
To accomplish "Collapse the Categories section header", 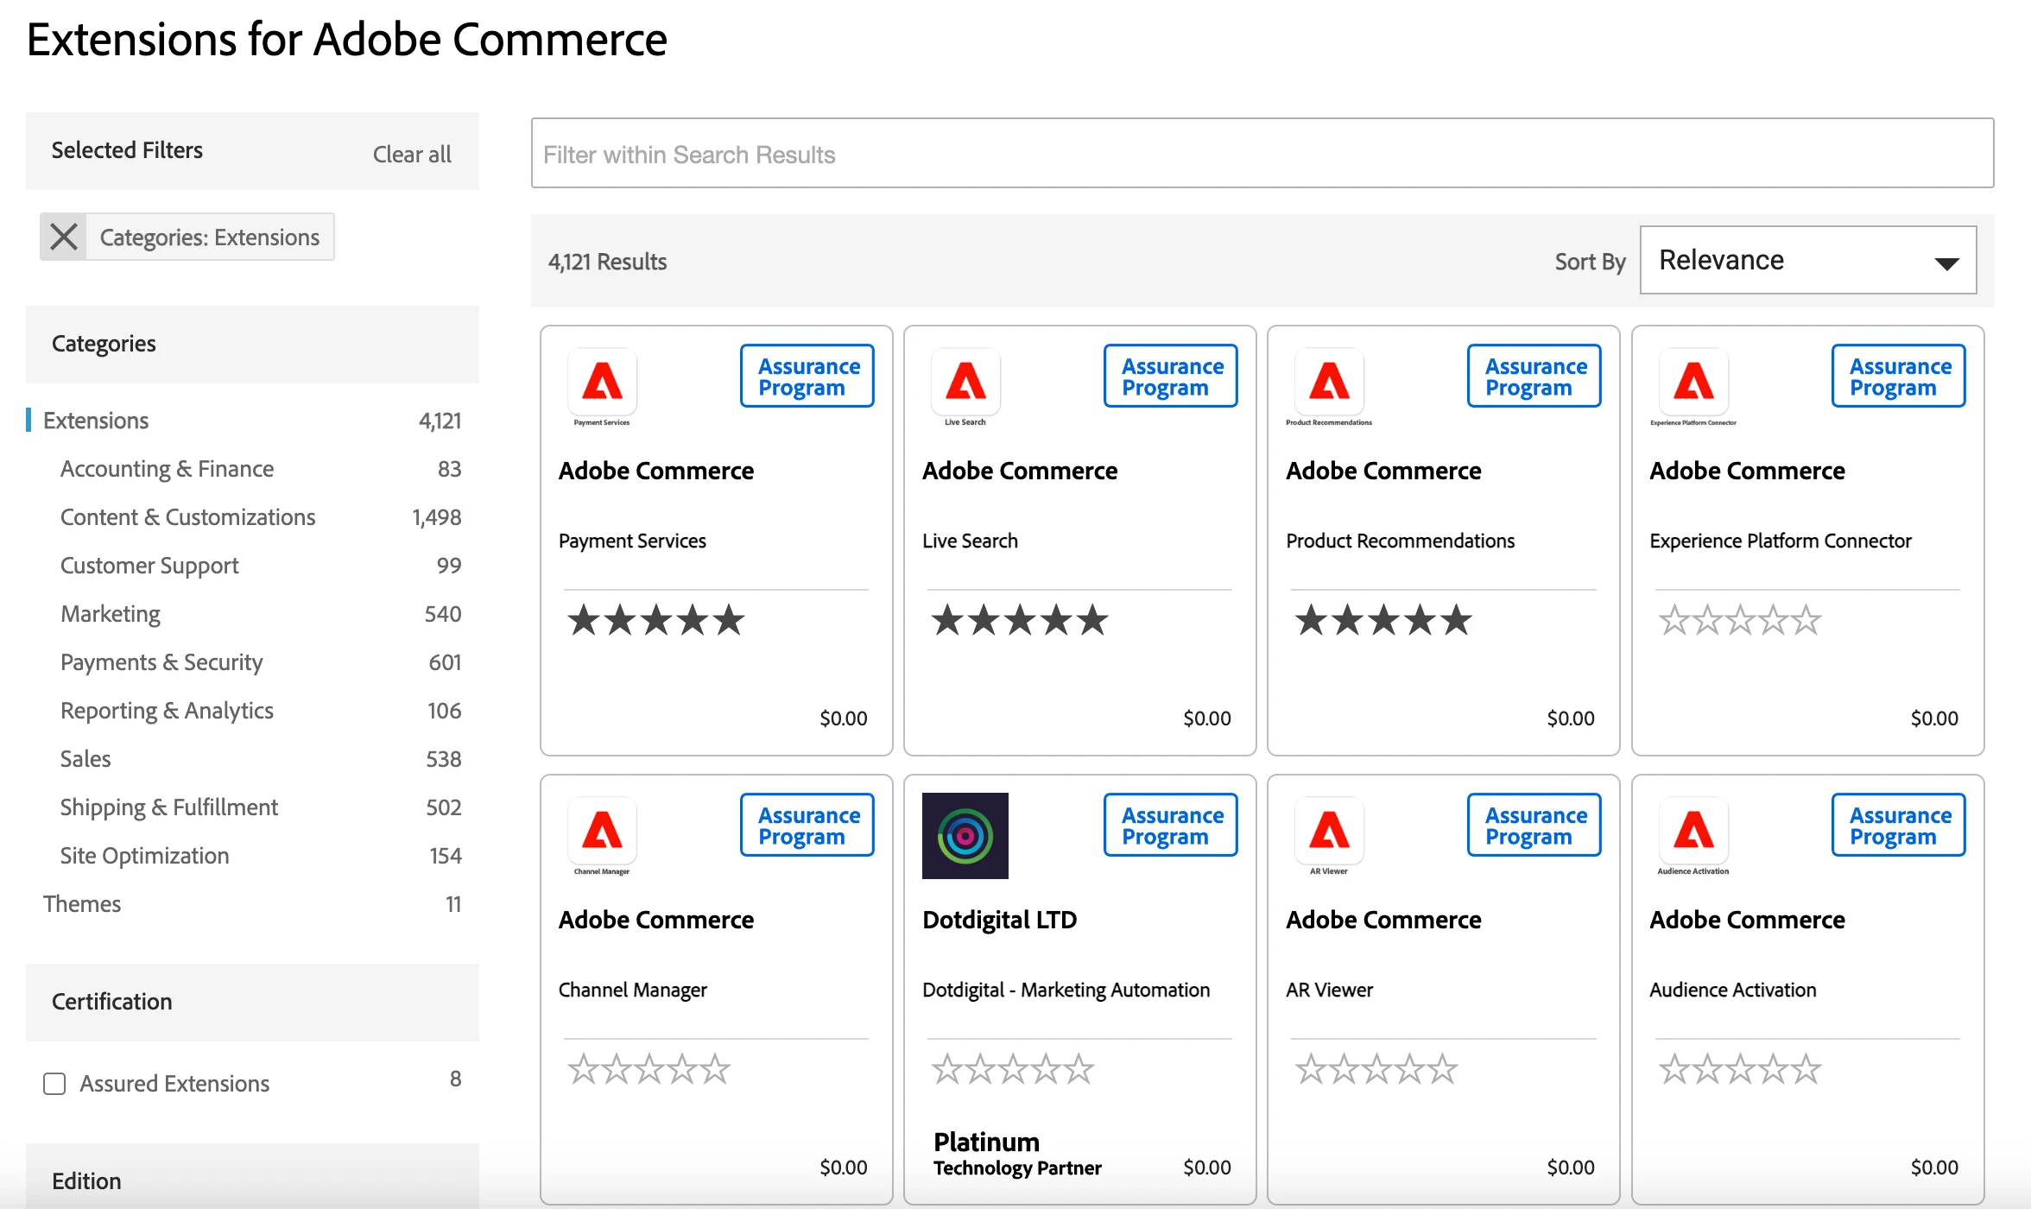I will click(252, 344).
